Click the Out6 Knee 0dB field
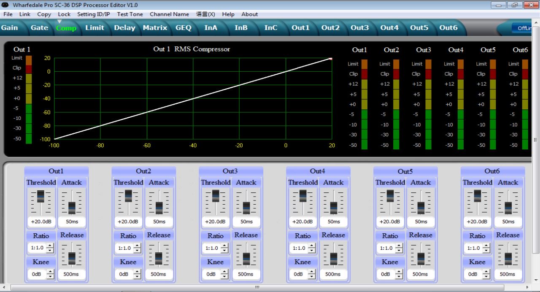Image resolution: width=540 pixels, height=292 pixels. click(x=473, y=274)
